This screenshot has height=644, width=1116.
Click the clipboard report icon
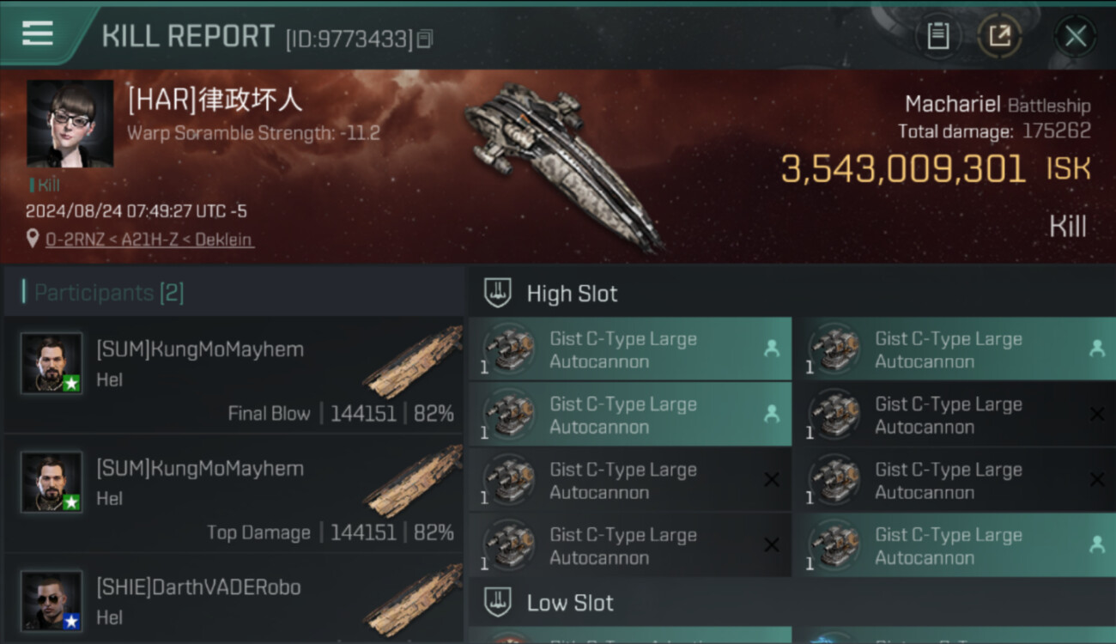pyautogui.click(x=937, y=36)
